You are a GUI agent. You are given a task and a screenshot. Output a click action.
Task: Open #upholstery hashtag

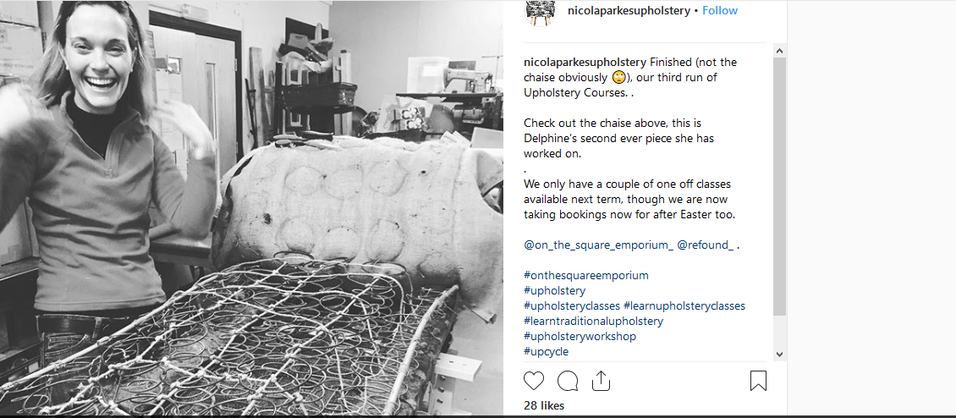pyautogui.click(x=554, y=290)
